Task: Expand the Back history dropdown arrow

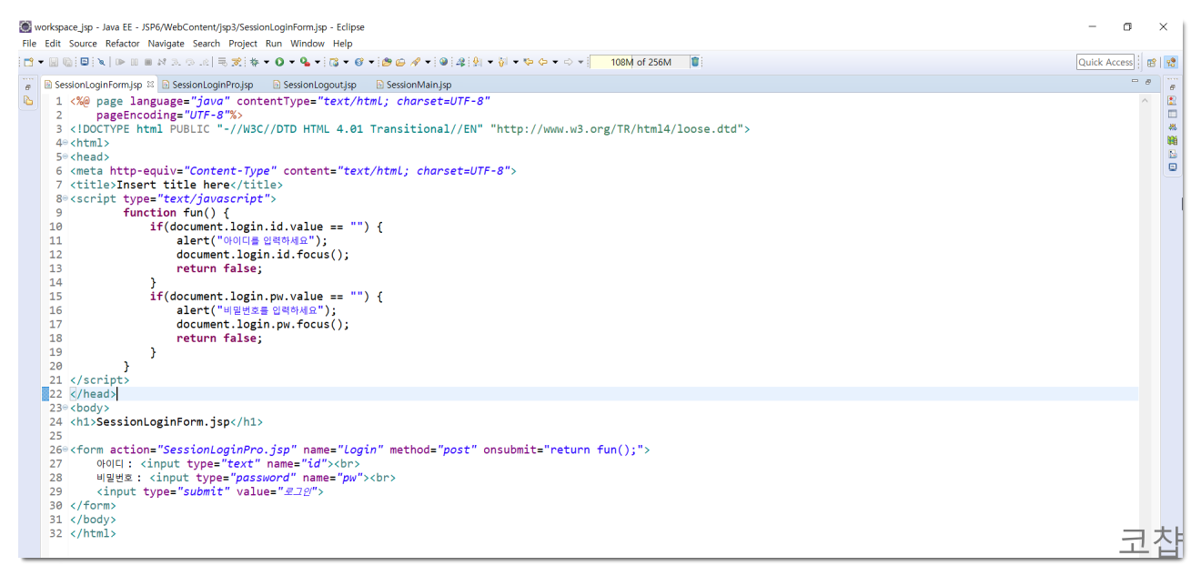Action: (555, 62)
